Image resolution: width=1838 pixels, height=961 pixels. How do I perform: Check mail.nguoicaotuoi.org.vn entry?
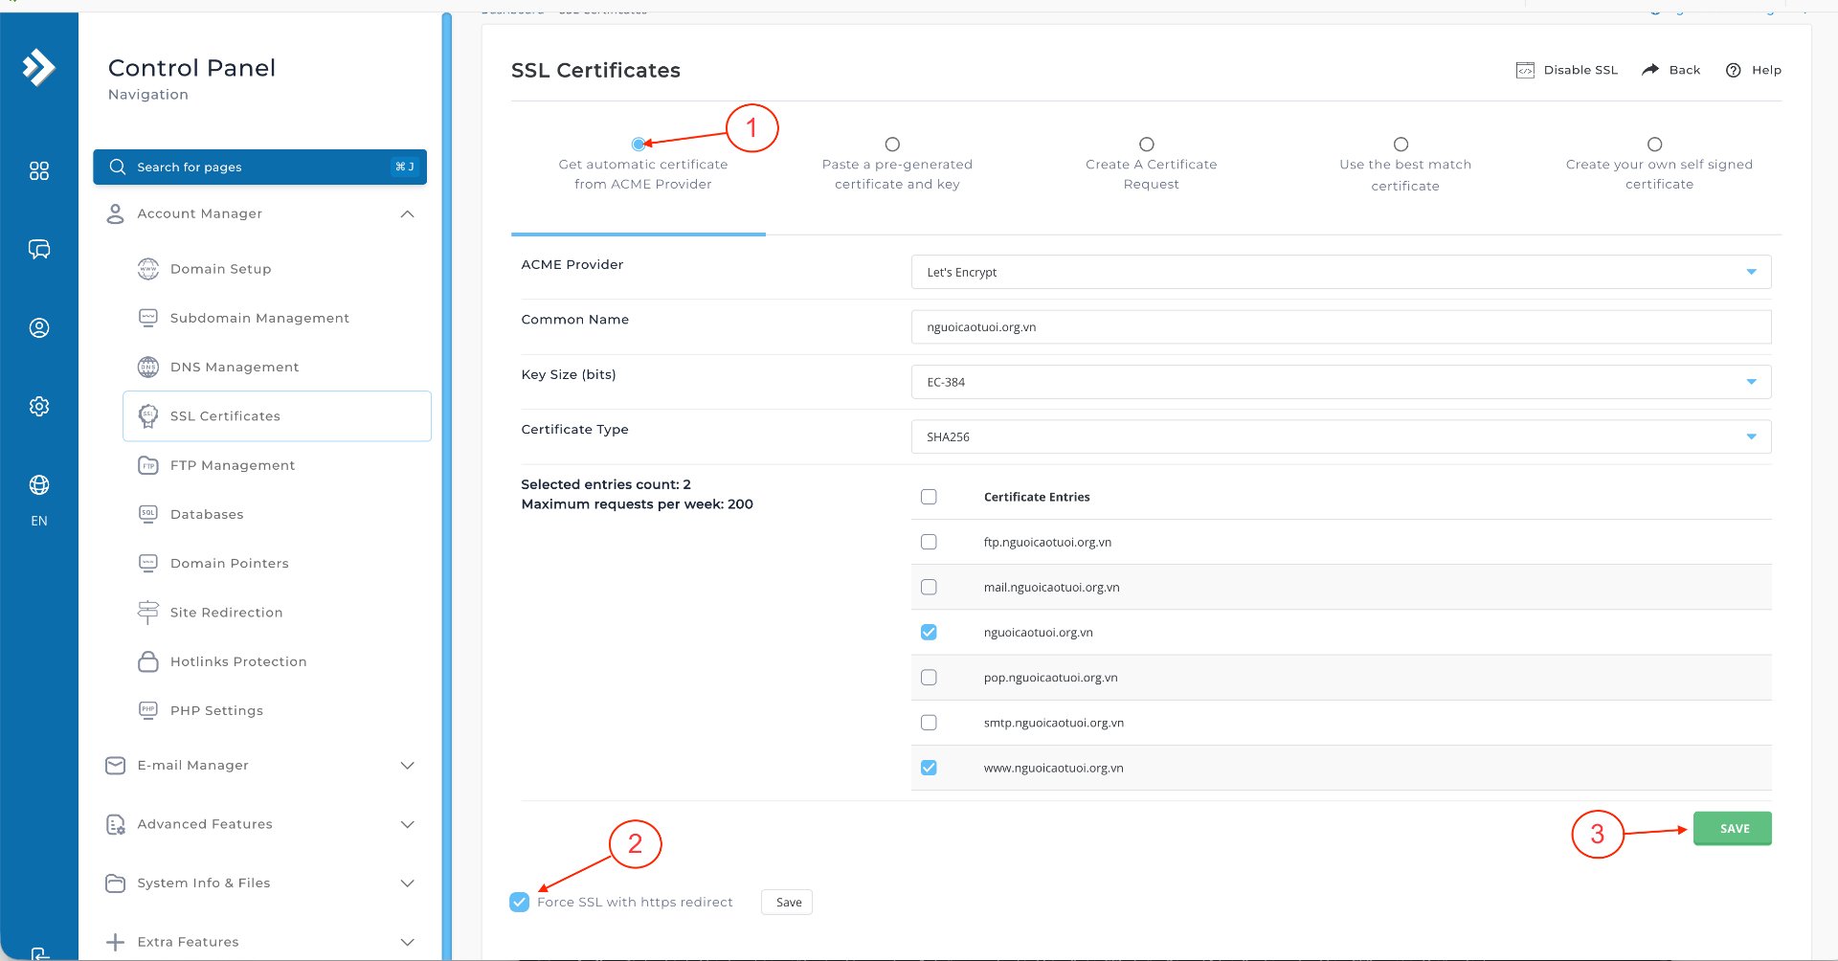tap(929, 587)
